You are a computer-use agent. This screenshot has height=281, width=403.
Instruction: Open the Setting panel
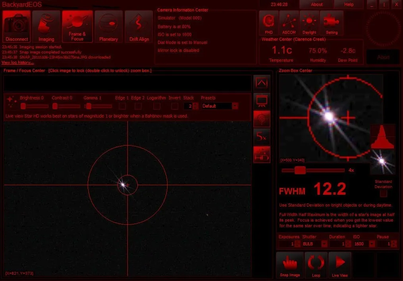pos(332,23)
